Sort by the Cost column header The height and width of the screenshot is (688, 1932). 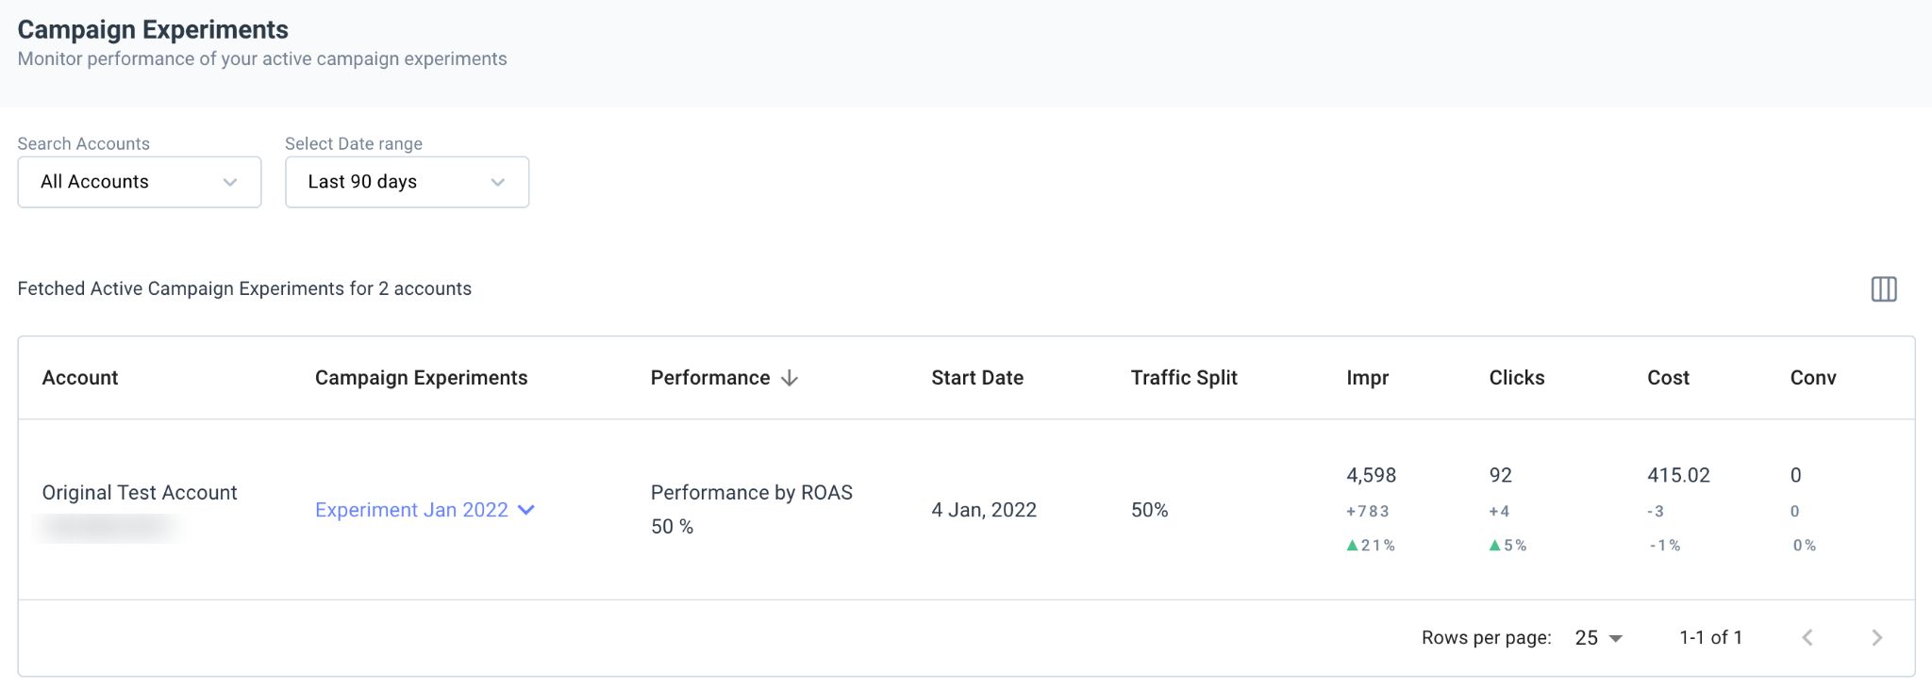tap(1668, 378)
